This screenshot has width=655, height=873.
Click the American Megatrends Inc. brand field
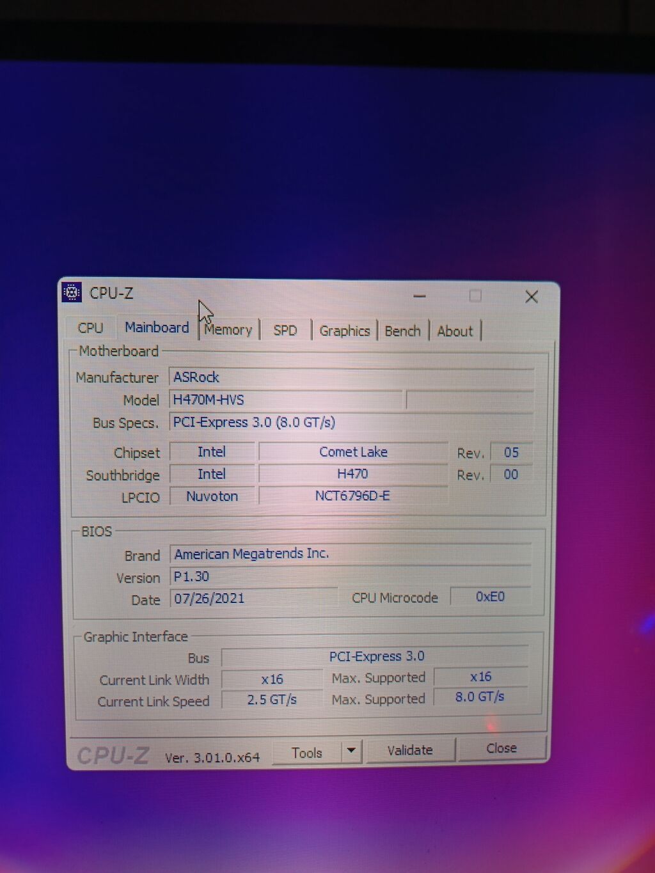(351, 554)
